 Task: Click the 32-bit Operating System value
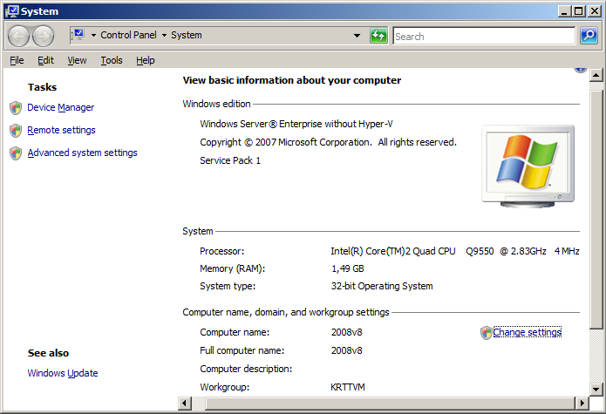click(x=382, y=286)
